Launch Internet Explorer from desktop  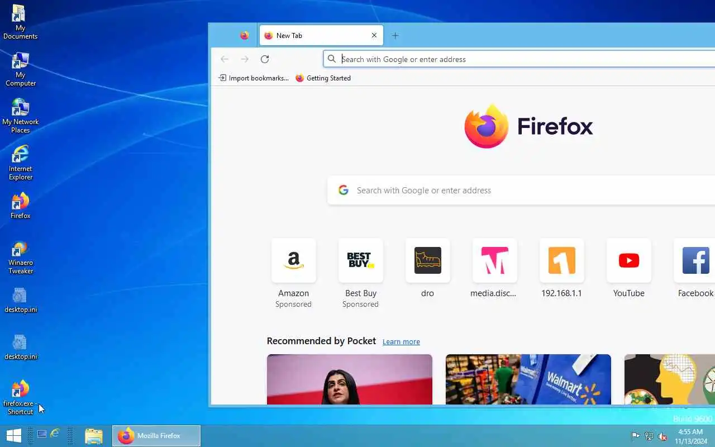[x=20, y=163]
